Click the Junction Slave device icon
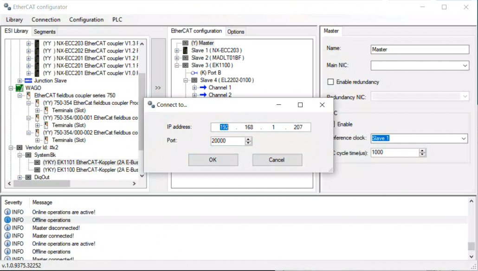Screen dimensions: 478x271 [28, 81]
